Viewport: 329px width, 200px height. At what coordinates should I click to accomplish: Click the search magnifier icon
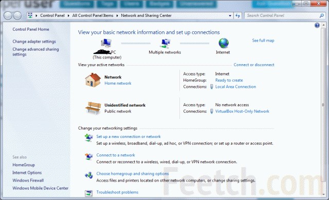(322, 15)
